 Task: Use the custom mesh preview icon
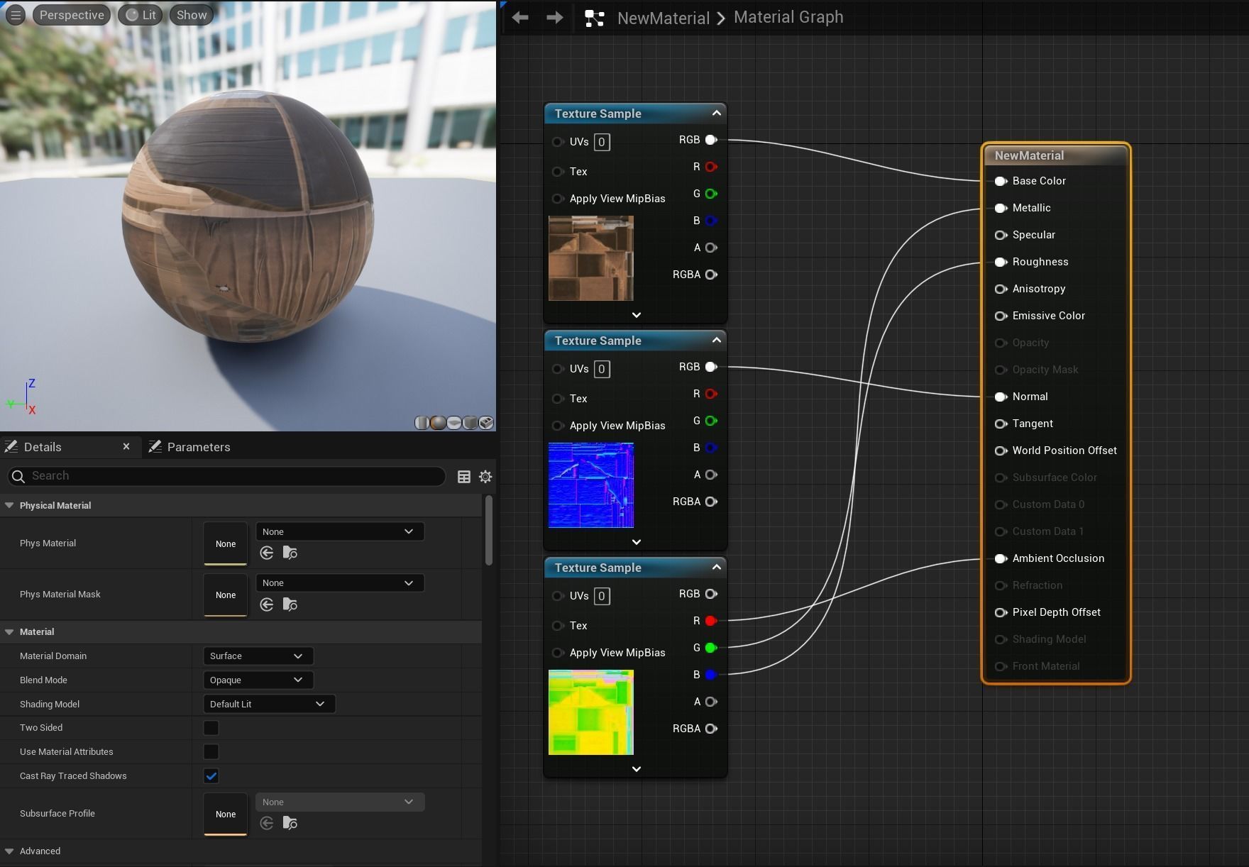point(486,423)
